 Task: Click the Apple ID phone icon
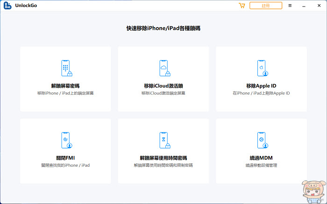coord(263,68)
